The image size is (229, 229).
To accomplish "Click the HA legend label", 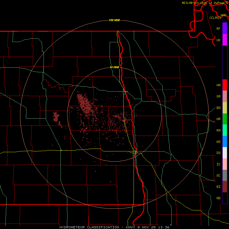I will (x=218, y=85).
